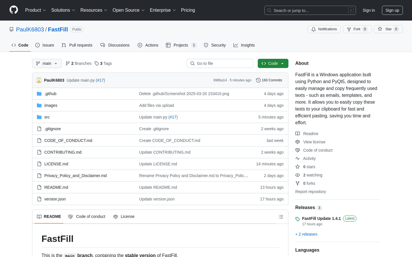The height and width of the screenshot is (257, 412).
Task: Click the Sign in link
Action: [x=369, y=10]
